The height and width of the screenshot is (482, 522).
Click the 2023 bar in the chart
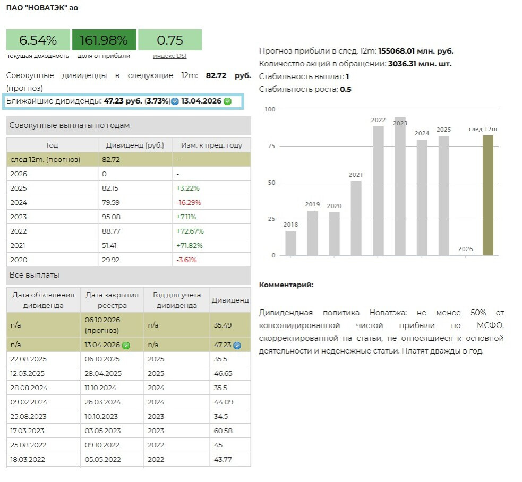400,186
